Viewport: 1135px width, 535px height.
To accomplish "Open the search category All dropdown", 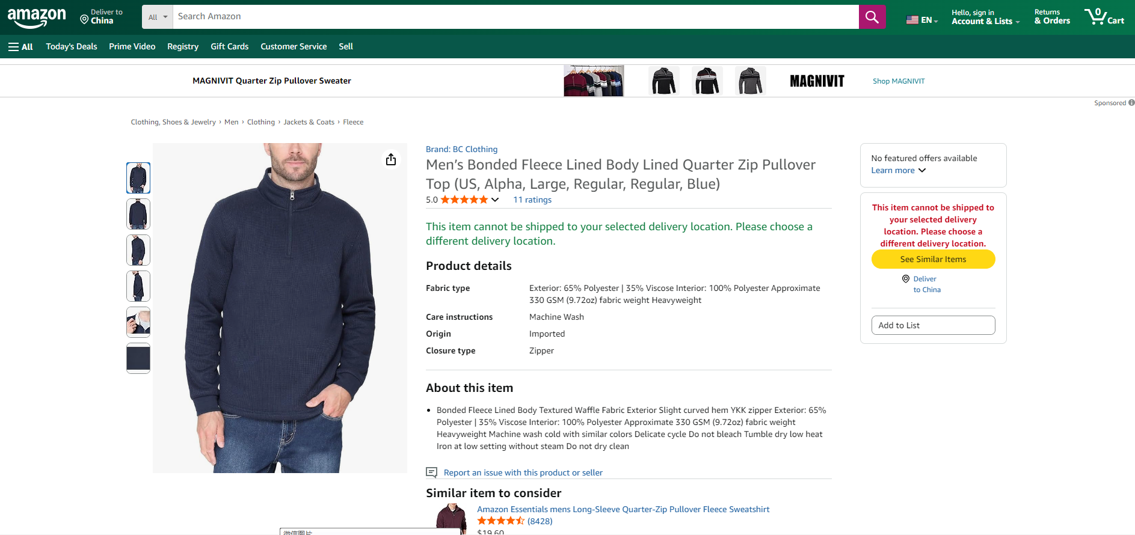I will click(x=158, y=17).
